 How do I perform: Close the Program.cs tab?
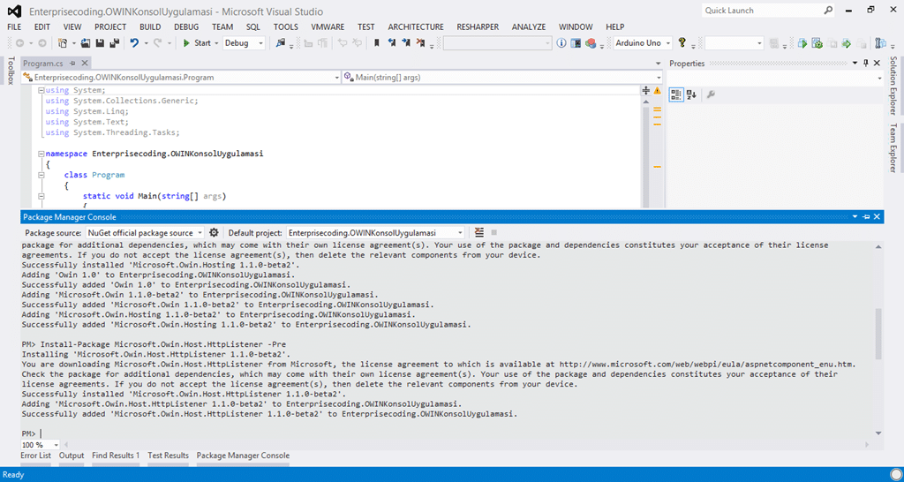[x=85, y=64]
